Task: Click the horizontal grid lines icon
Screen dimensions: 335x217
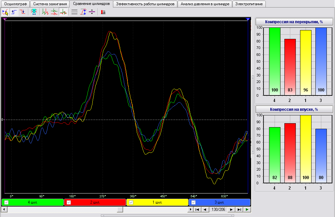Action: pyautogui.click(x=74, y=12)
